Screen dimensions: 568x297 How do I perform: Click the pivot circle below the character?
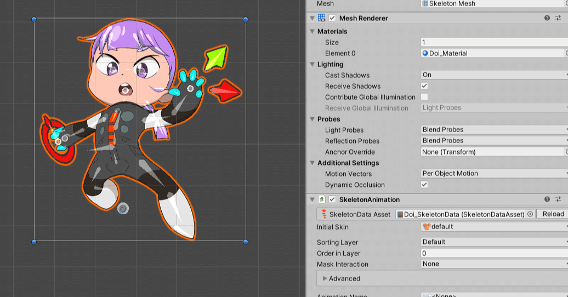tap(123, 209)
